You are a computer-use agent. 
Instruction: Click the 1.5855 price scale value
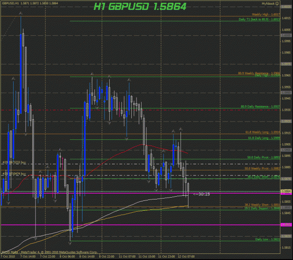(286, 202)
